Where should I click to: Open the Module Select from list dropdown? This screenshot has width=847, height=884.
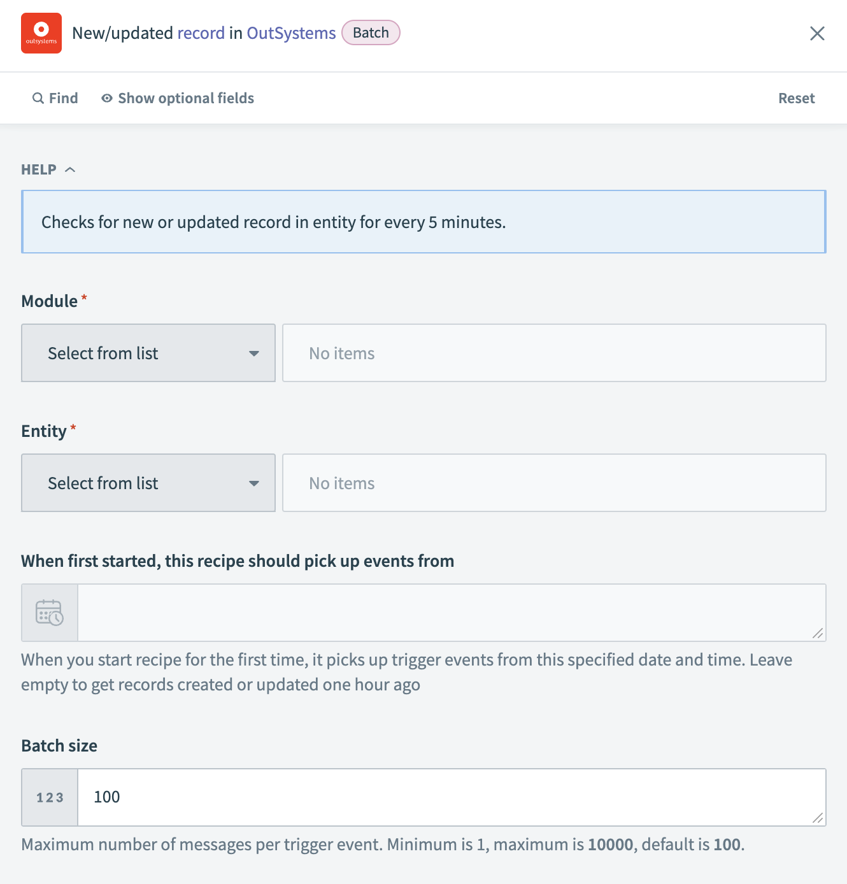pos(148,353)
